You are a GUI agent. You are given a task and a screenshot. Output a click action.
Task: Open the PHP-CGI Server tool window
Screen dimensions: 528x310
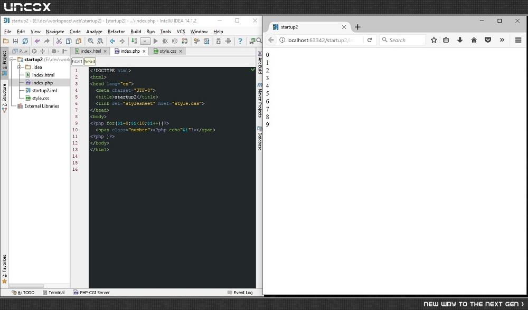(x=91, y=293)
